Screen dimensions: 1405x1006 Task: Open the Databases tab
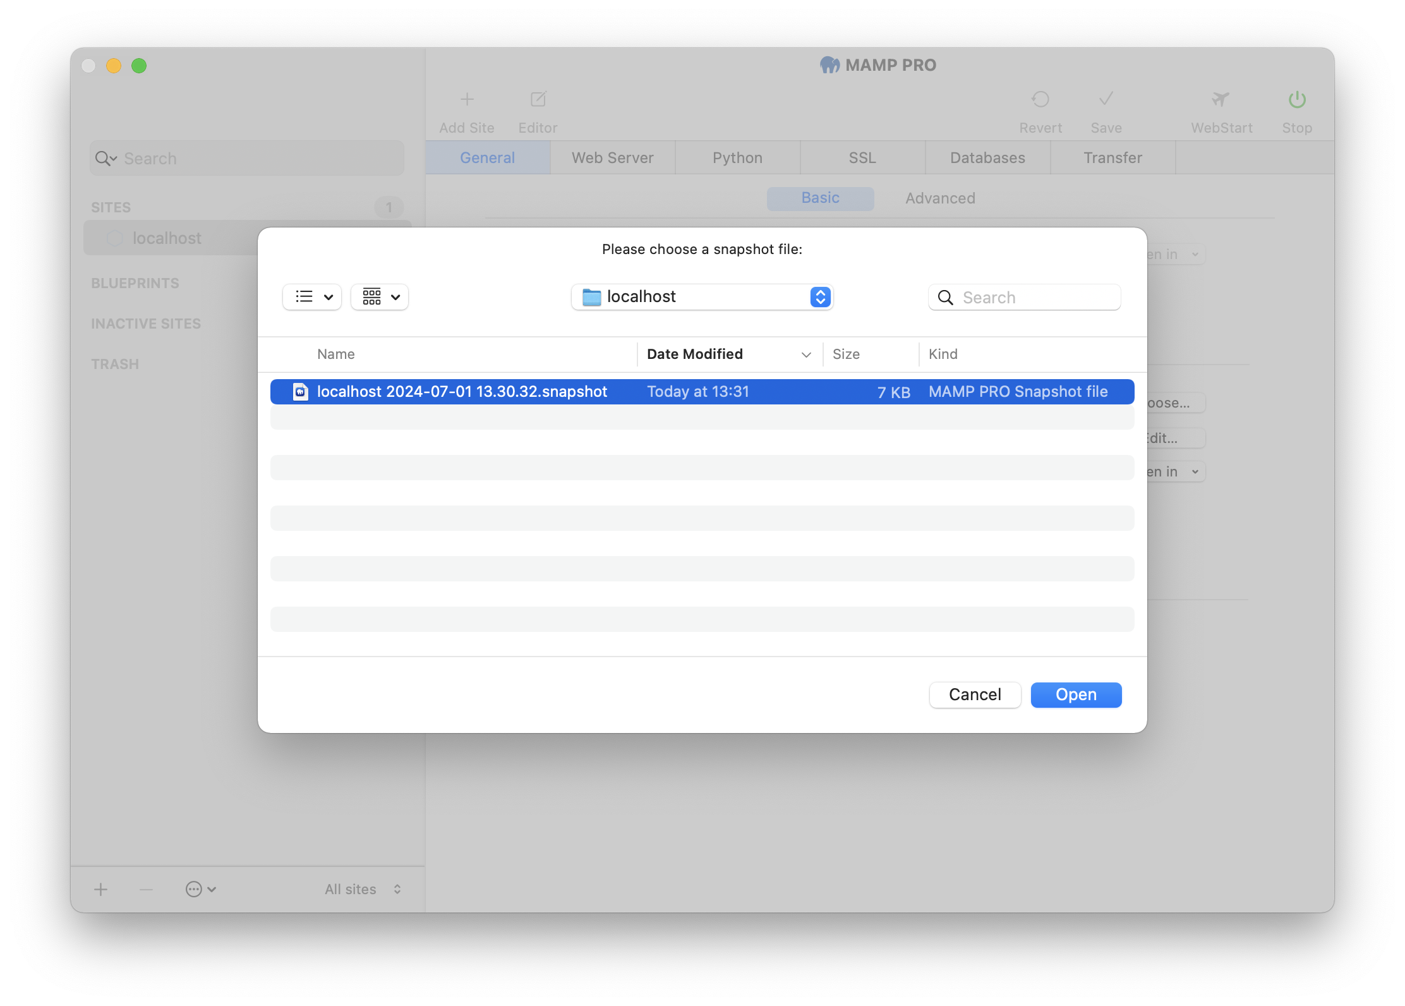(x=988, y=158)
